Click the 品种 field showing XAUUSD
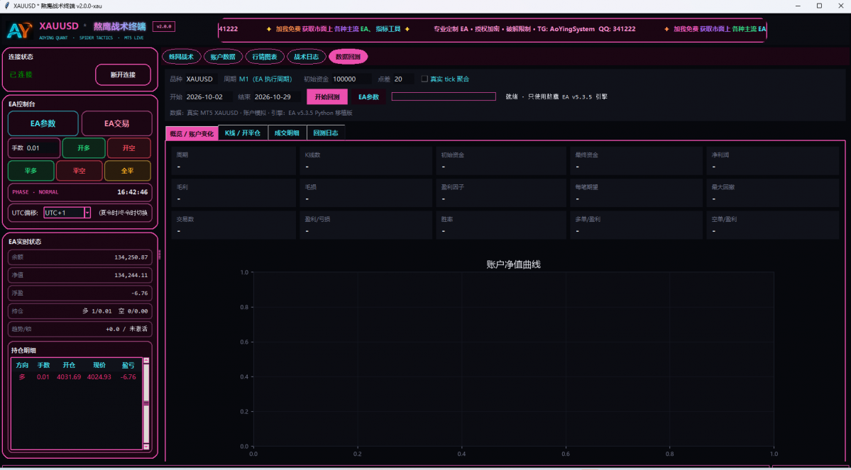 (x=202, y=79)
